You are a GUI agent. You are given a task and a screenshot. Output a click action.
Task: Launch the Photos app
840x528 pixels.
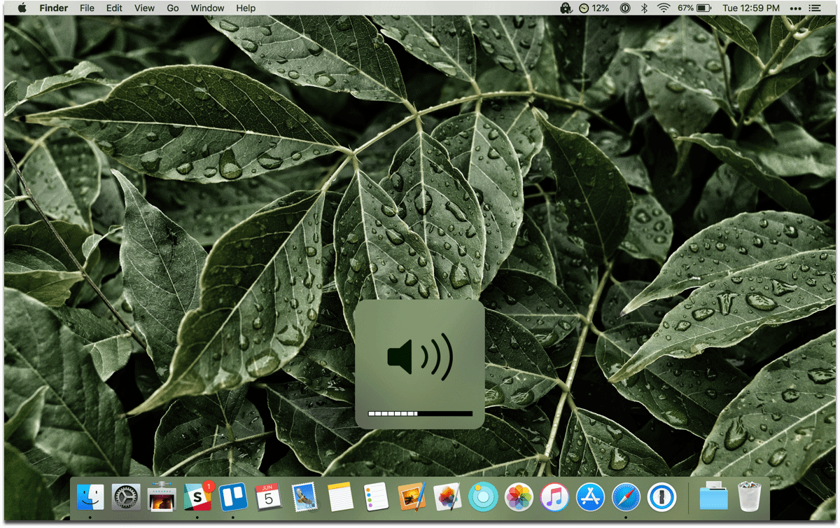(x=519, y=497)
